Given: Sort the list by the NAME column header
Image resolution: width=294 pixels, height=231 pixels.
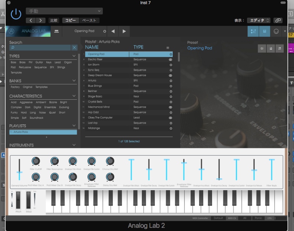Looking at the screenshot, I should 92,47.
